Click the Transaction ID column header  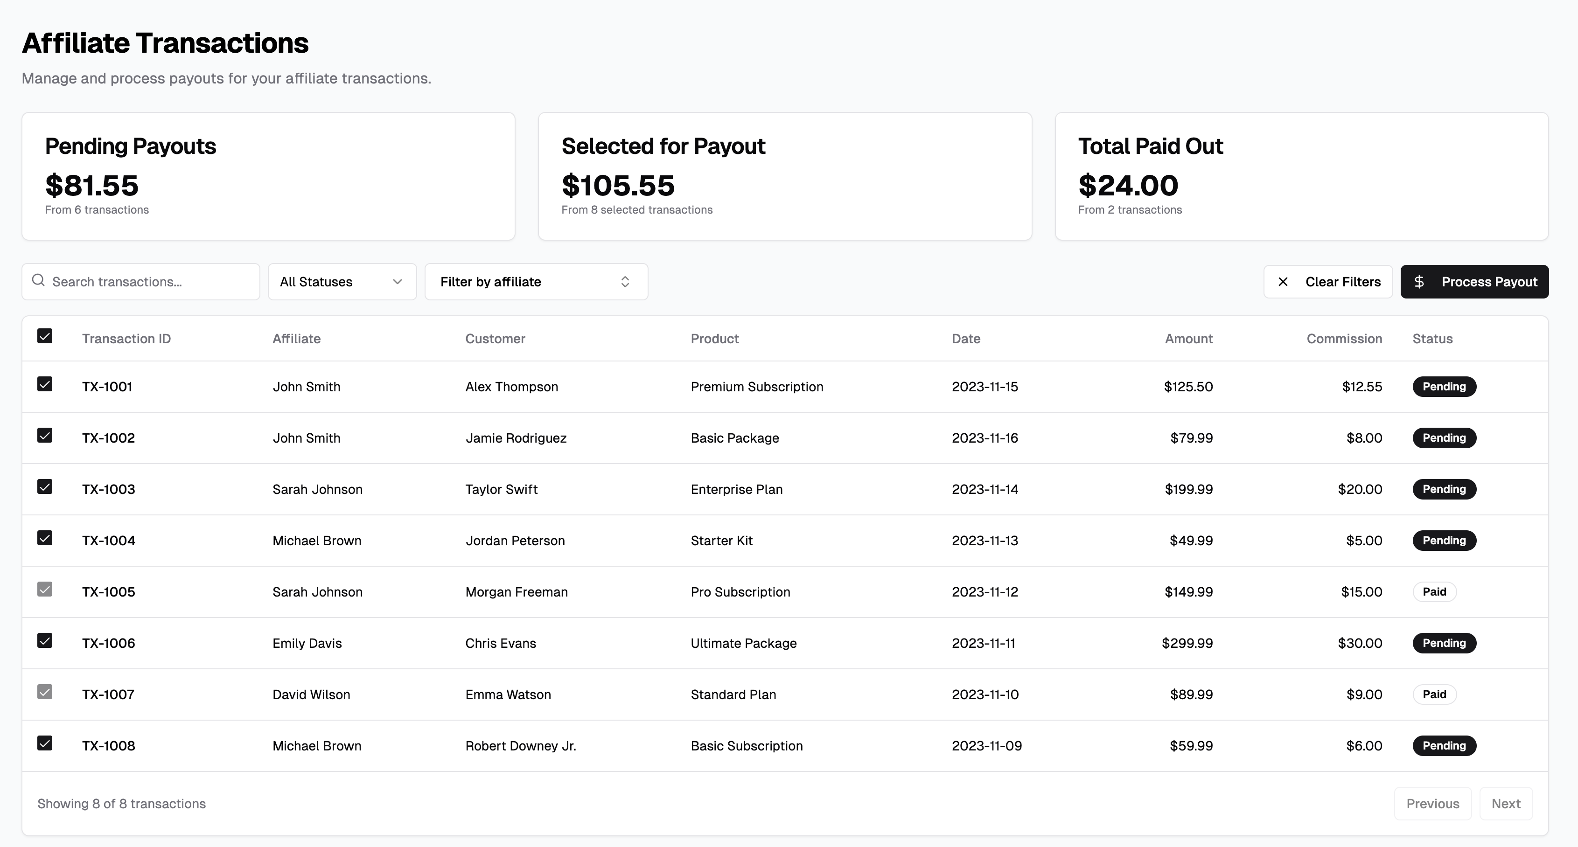coord(126,339)
